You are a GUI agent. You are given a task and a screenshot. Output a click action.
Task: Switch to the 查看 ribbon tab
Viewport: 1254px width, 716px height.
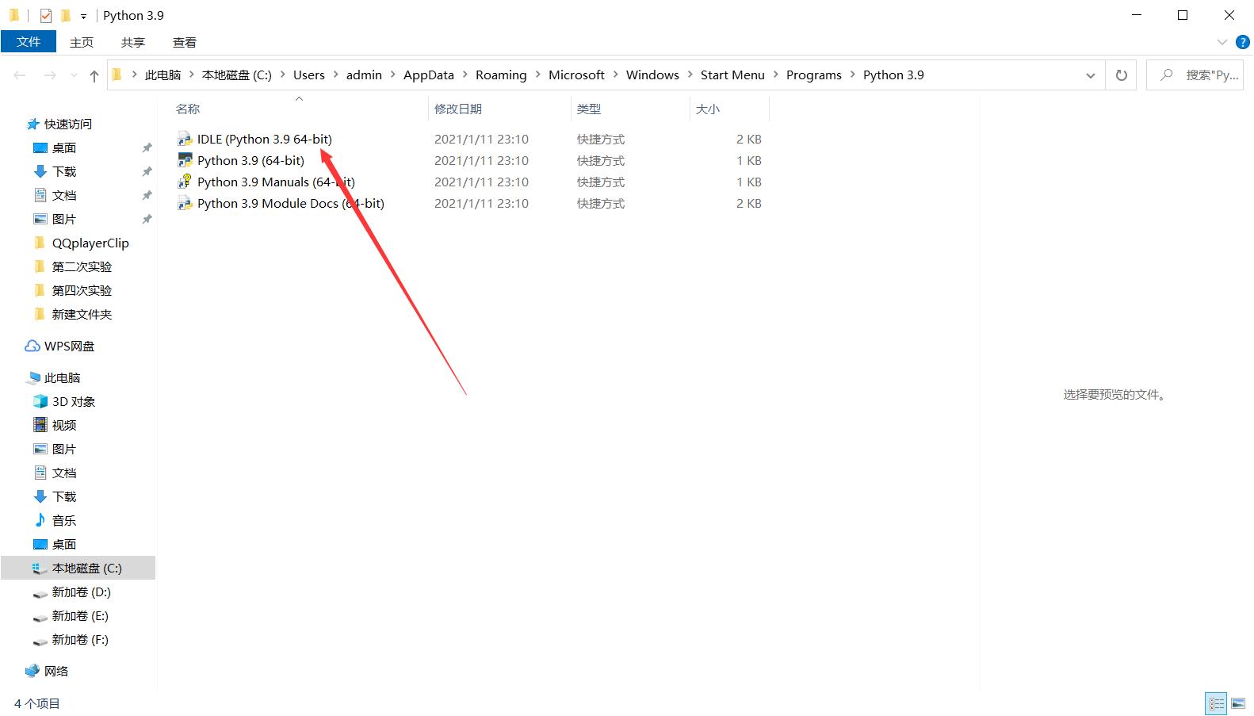pyautogui.click(x=185, y=42)
